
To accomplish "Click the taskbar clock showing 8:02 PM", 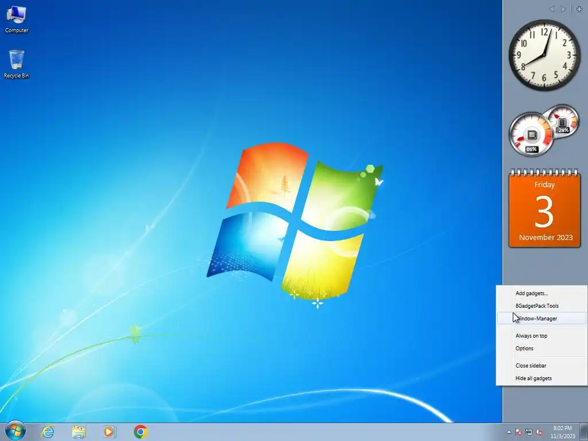I will coord(563,432).
